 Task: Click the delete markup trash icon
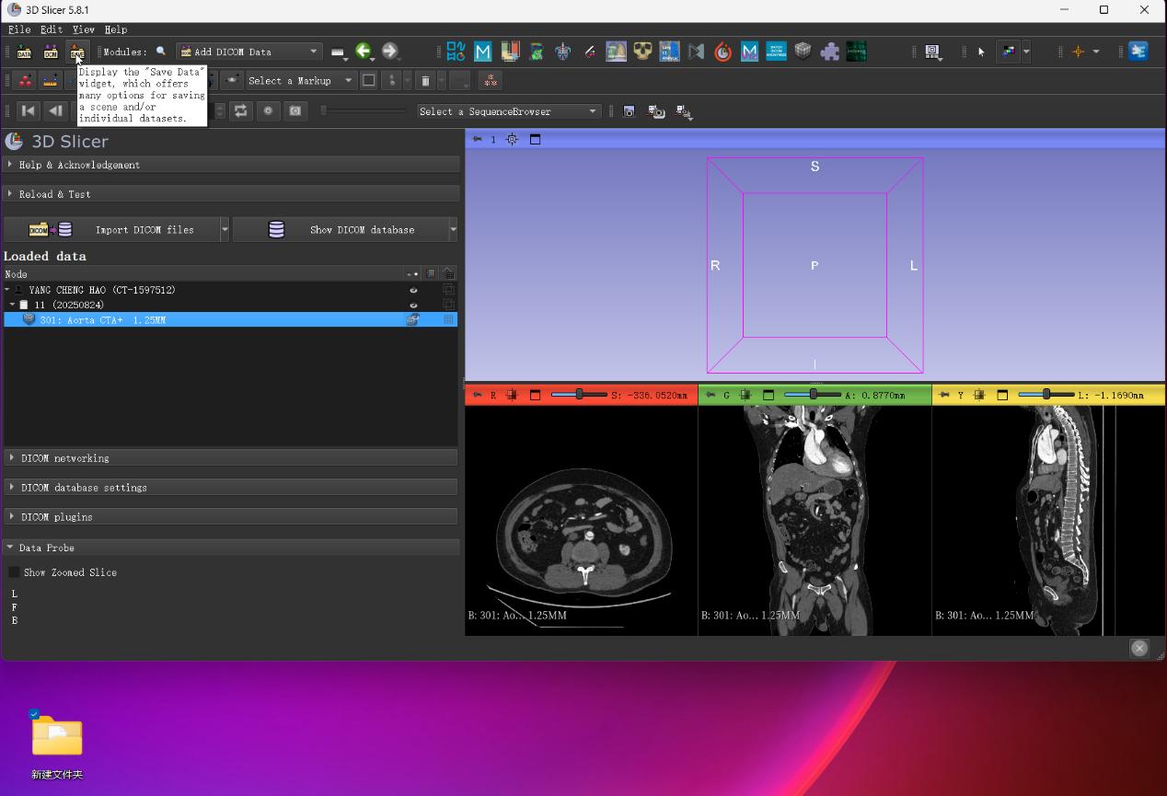(x=425, y=81)
